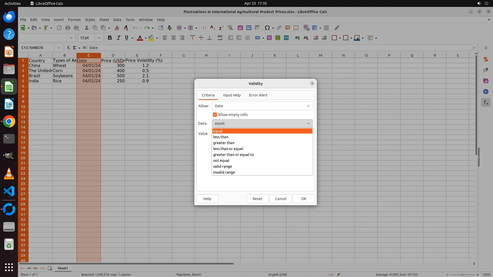The image size is (493, 277).
Task: Click the Sort Ascending toolbar icon
Action: pyautogui.click(x=213, y=28)
